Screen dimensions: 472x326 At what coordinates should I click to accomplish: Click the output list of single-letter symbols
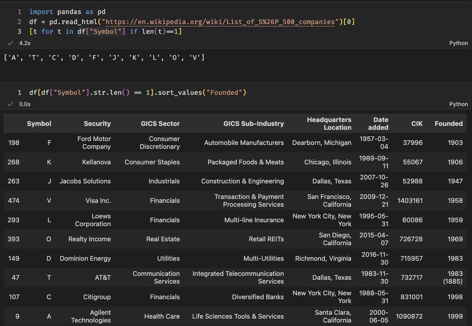point(104,58)
